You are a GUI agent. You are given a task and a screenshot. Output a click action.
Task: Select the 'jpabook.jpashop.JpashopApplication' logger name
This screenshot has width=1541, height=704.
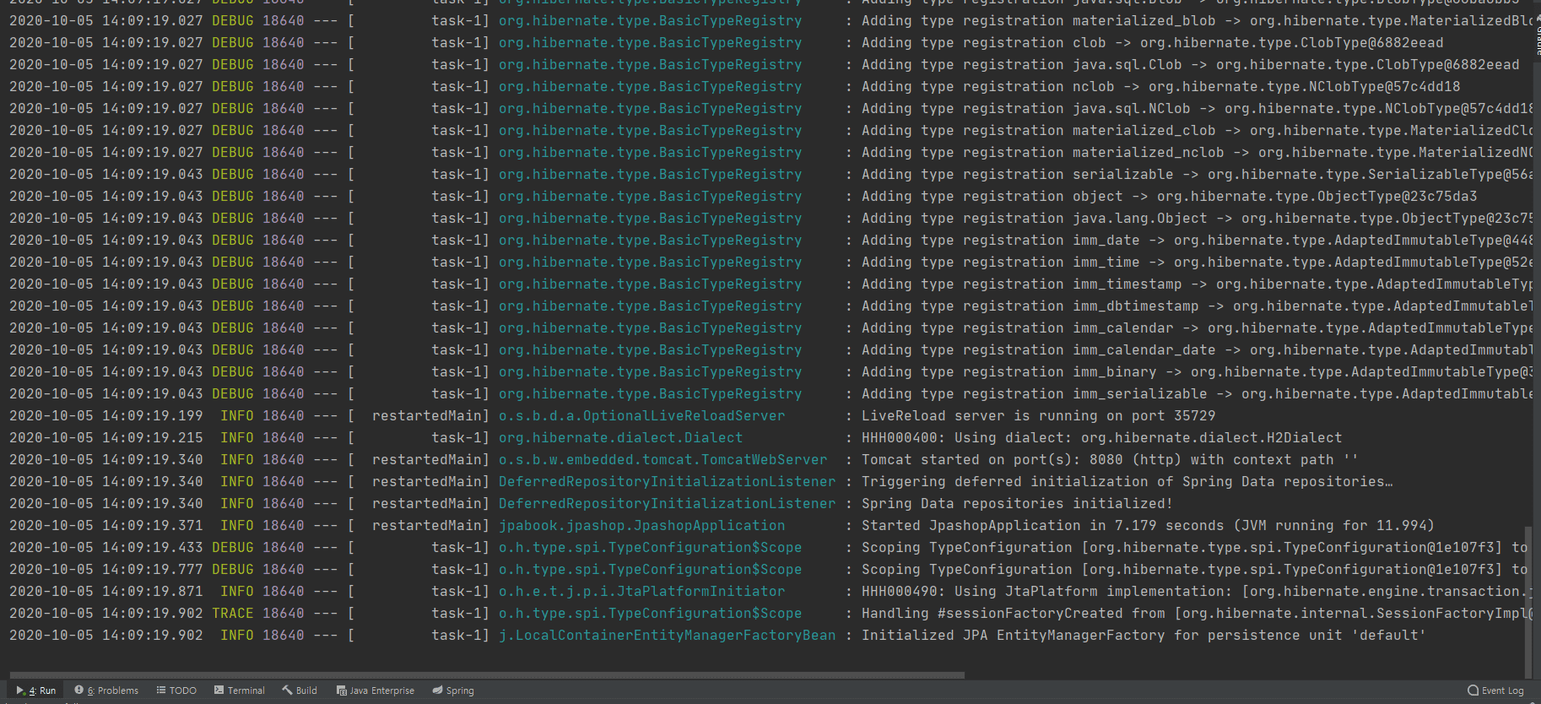[x=641, y=525]
